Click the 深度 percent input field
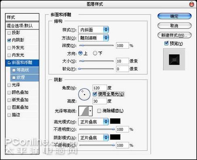The image size is (197, 160). (x=122, y=45)
